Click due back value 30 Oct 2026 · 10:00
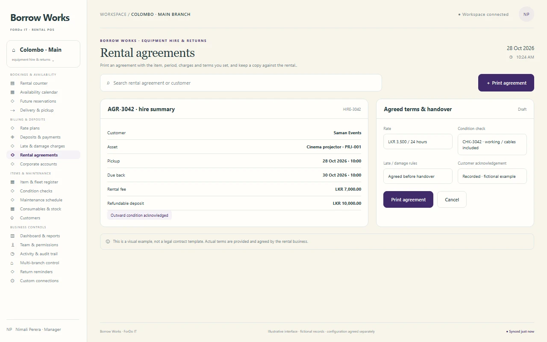Viewport: 547px width, 342px height. 342,175
